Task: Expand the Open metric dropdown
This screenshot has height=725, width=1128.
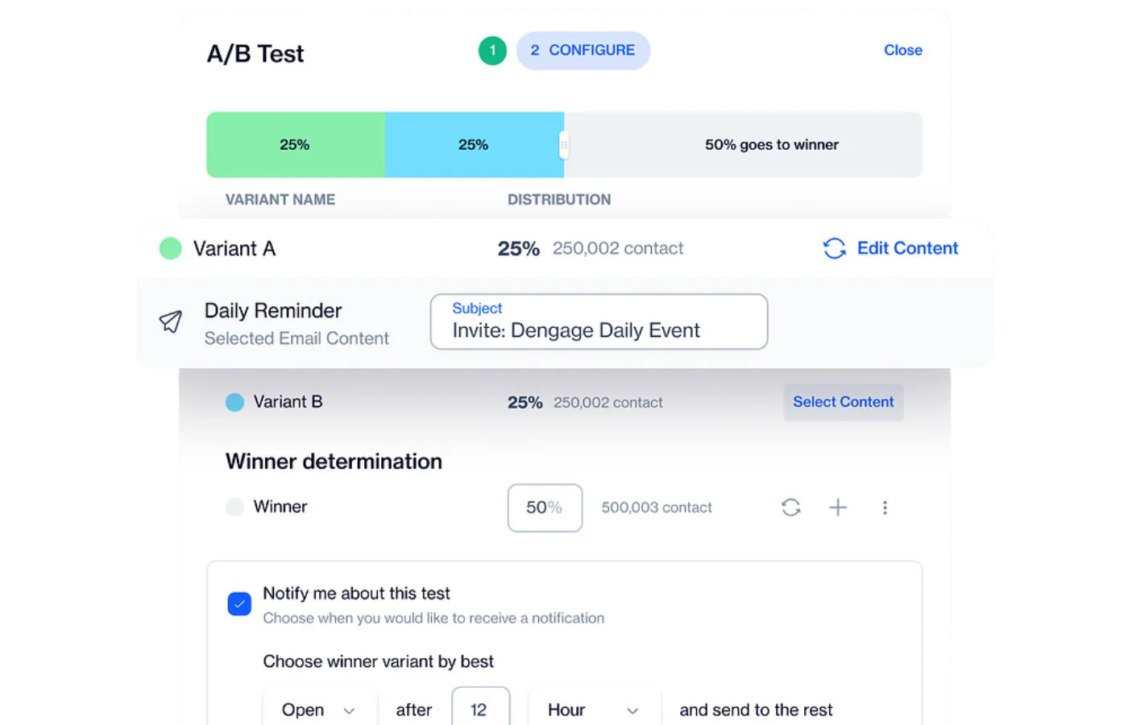Action: (x=319, y=710)
